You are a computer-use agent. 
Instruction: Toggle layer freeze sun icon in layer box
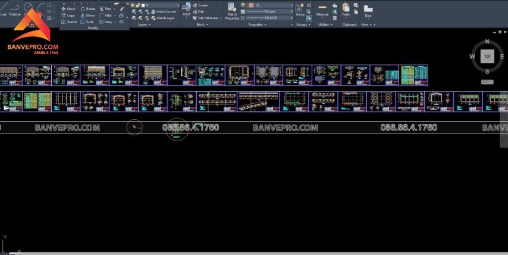pyautogui.click(x=133, y=5)
